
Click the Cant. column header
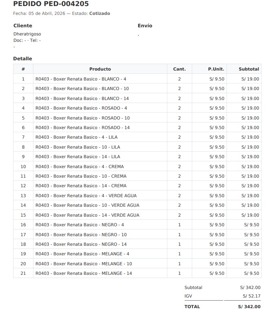(x=179, y=69)
